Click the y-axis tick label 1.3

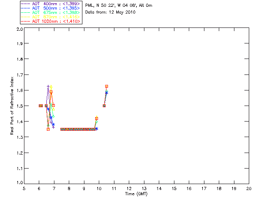pyautogui.click(x=20, y=137)
